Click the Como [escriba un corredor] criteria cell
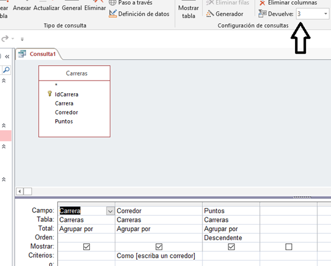This screenshot has width=331, height=266. pyautogui.click(x=159, y=256)
